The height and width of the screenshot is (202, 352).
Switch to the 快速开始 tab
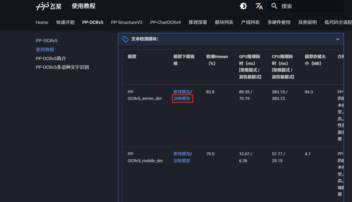pyautogui.click(x=65, y=22)
